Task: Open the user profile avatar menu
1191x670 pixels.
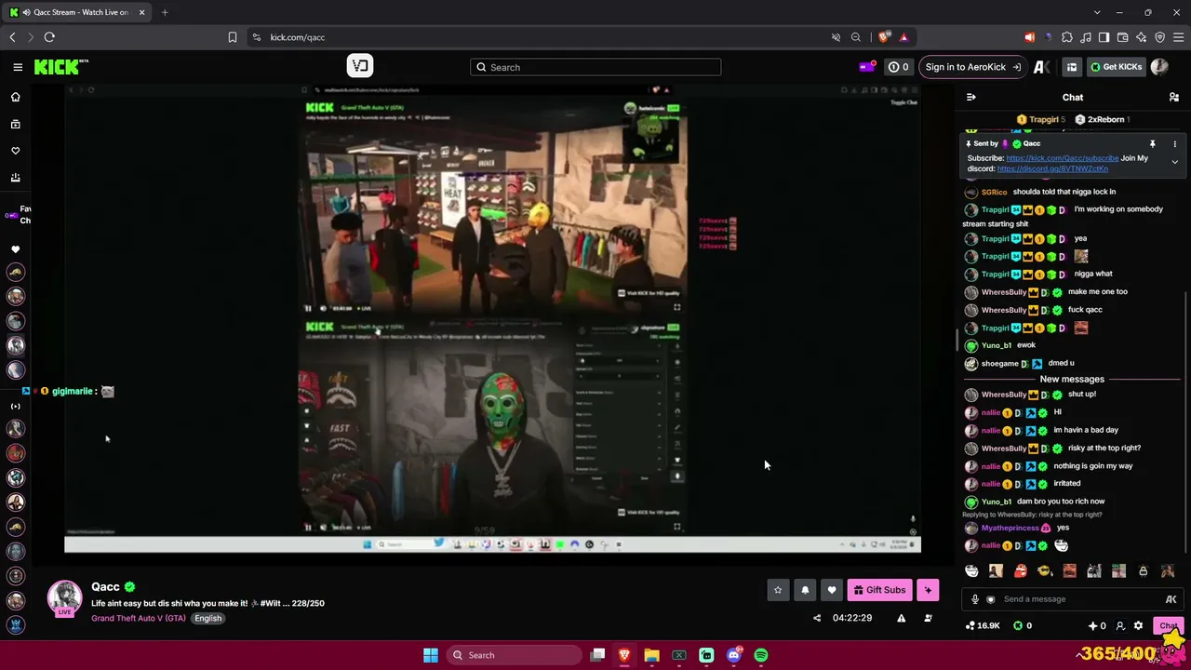Action: [1159, 67]
